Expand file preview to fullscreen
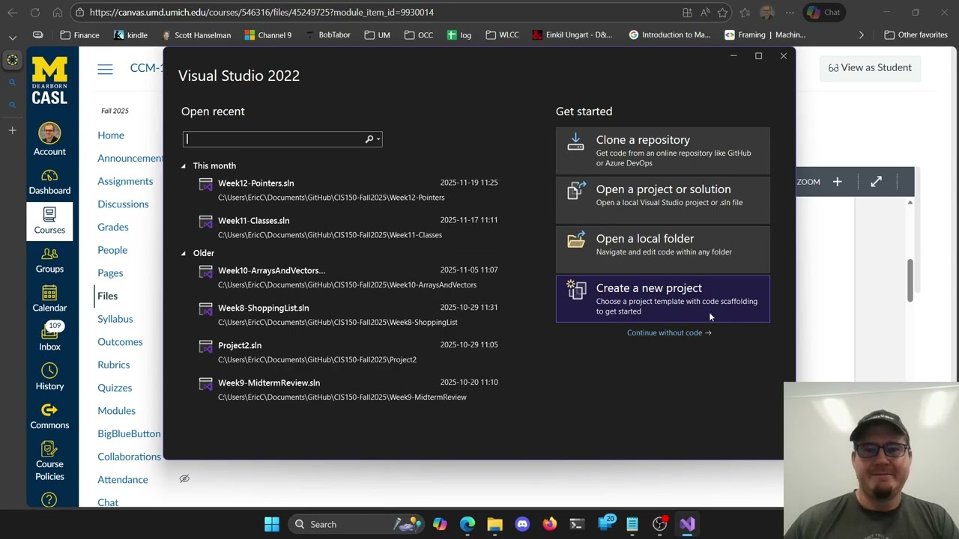 (x=876, y=182)
